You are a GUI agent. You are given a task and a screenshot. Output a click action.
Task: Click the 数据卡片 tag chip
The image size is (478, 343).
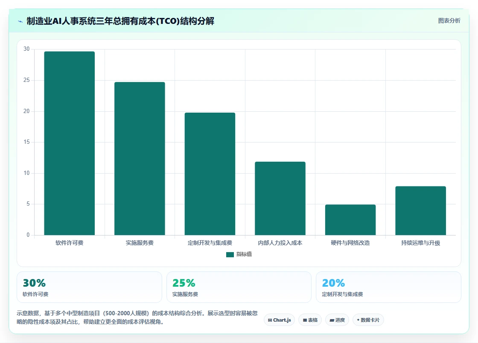click(368, 320)
